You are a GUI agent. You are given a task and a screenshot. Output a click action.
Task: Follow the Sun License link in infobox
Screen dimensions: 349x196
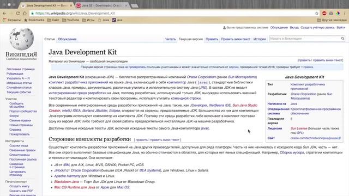299,128
